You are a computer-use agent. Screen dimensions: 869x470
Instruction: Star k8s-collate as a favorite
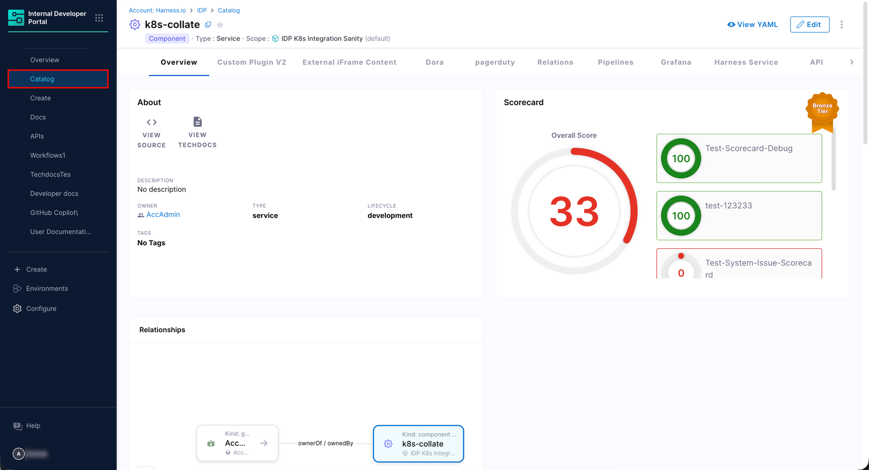click(220, 25)
